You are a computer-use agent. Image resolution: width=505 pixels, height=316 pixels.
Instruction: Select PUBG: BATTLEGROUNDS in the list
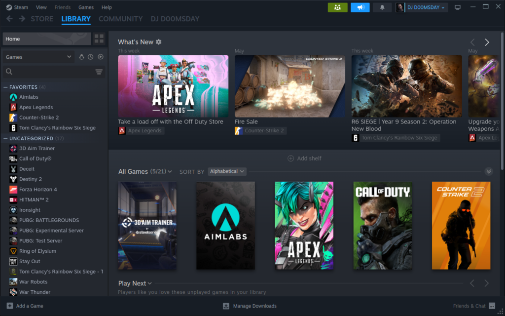49,220
